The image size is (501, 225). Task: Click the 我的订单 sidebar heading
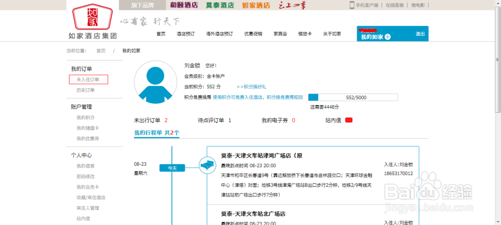(x=82, y=69)
